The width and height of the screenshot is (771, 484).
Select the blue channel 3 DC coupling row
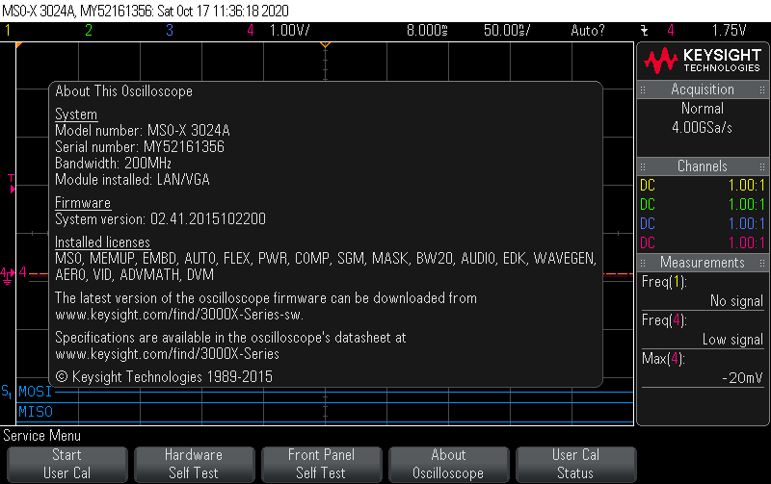[703, 224]
